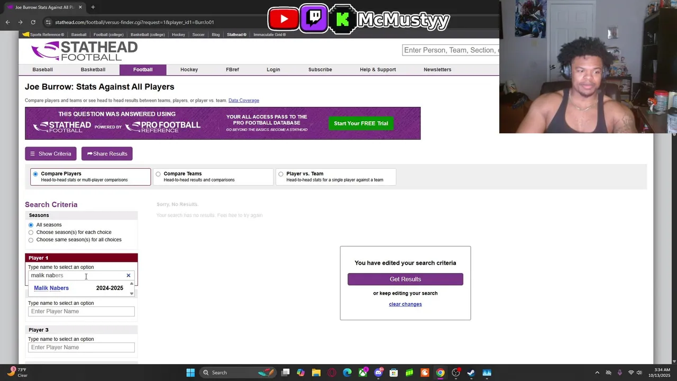
Task: Open the blue graph app in taskbar
Action: [487, 373]
